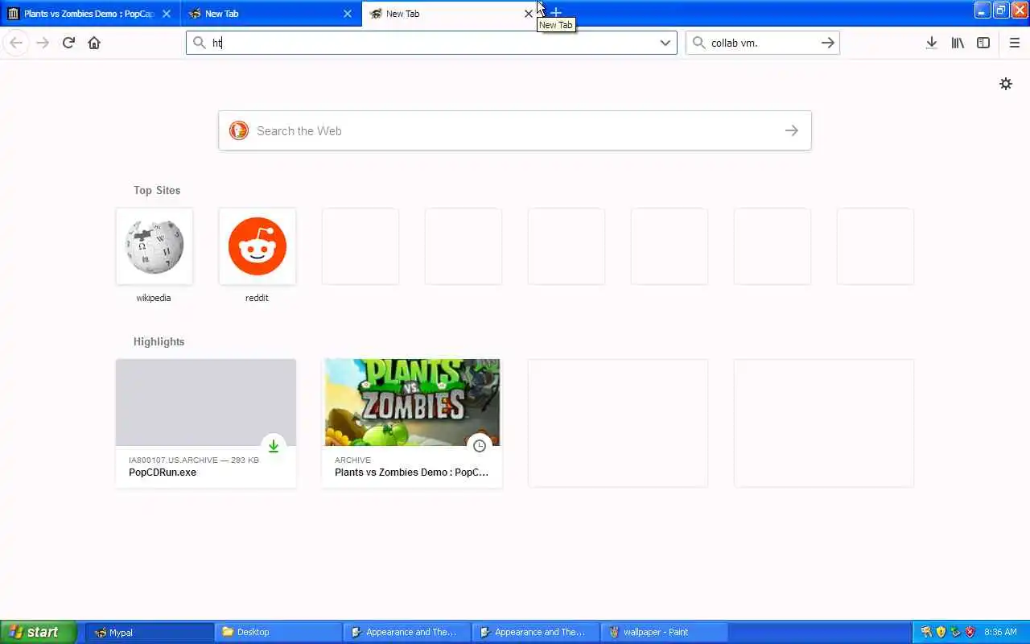Open the reddit label link

click(x=257, y=298)
